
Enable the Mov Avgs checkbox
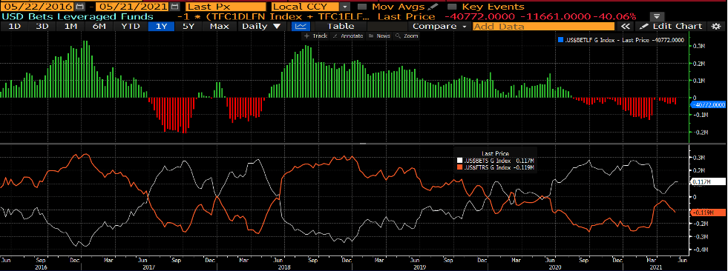click(363, 7)
